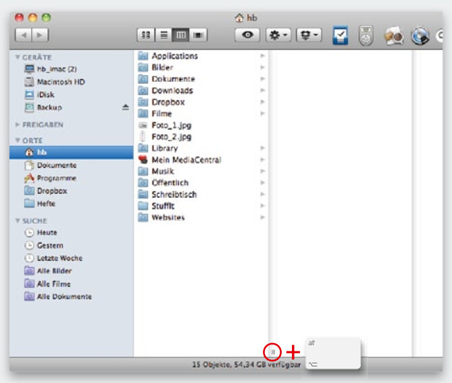
Task: Collapse the GERÄTE sidebar section
Action: point(18,57)
